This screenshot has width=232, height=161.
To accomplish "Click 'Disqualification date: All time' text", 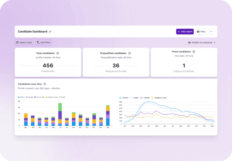I will point(116,58).
